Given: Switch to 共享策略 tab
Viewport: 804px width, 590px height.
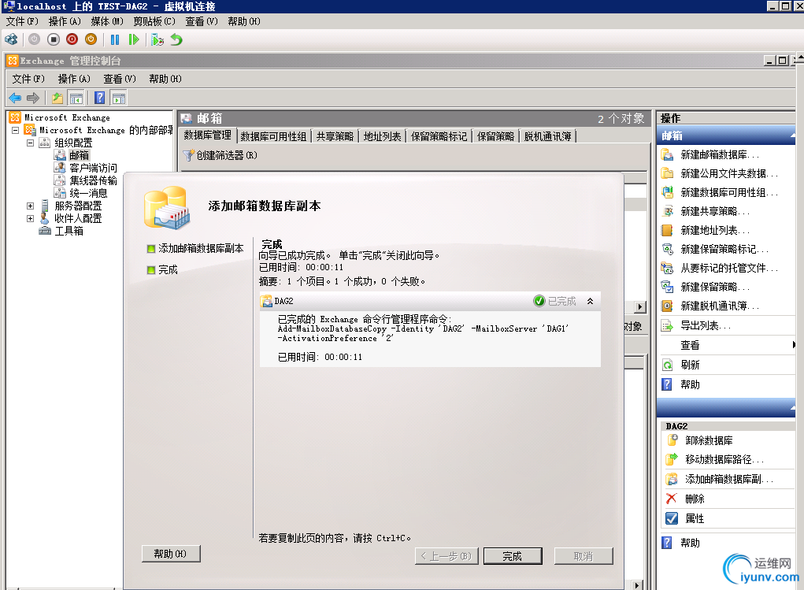Looking at the screenshot, I should pos(335,136).
